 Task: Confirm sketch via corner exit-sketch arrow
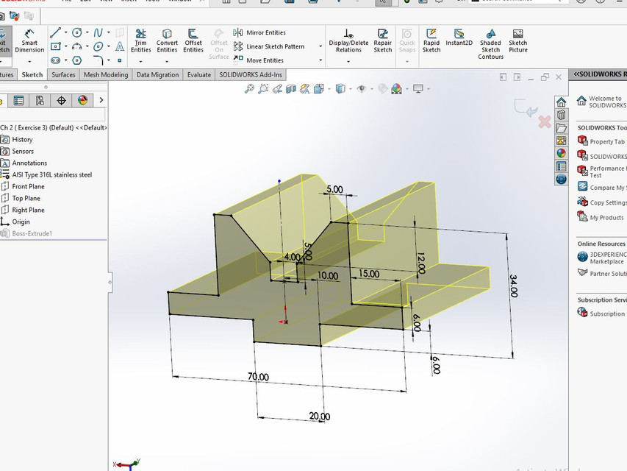pyautogui.click(x=526, y=108)
